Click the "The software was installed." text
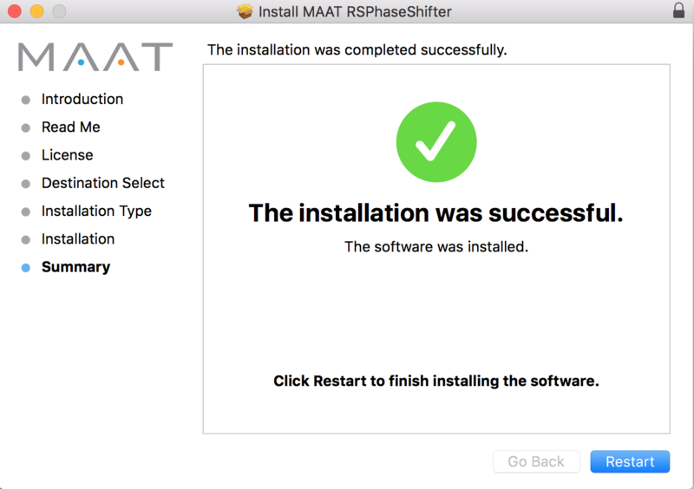Screen dimensions: 694x489 [435, 246]
